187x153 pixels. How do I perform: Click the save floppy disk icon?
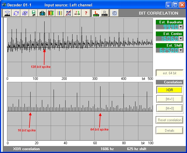(x=34, y=13)
